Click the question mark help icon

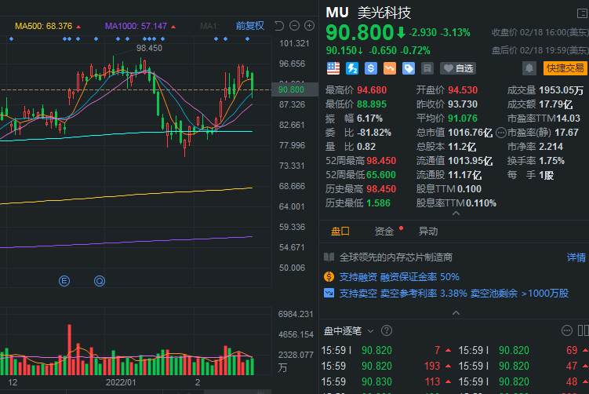click(x=387, y=330)
